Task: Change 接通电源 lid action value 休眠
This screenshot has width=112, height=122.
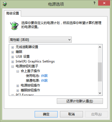Action: pyautogui.click(x=44, y=81)
